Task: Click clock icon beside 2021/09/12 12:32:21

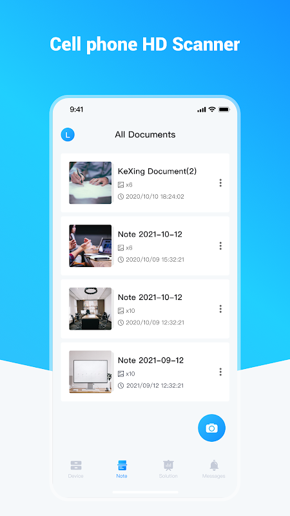Action: [x=121, y=386]
